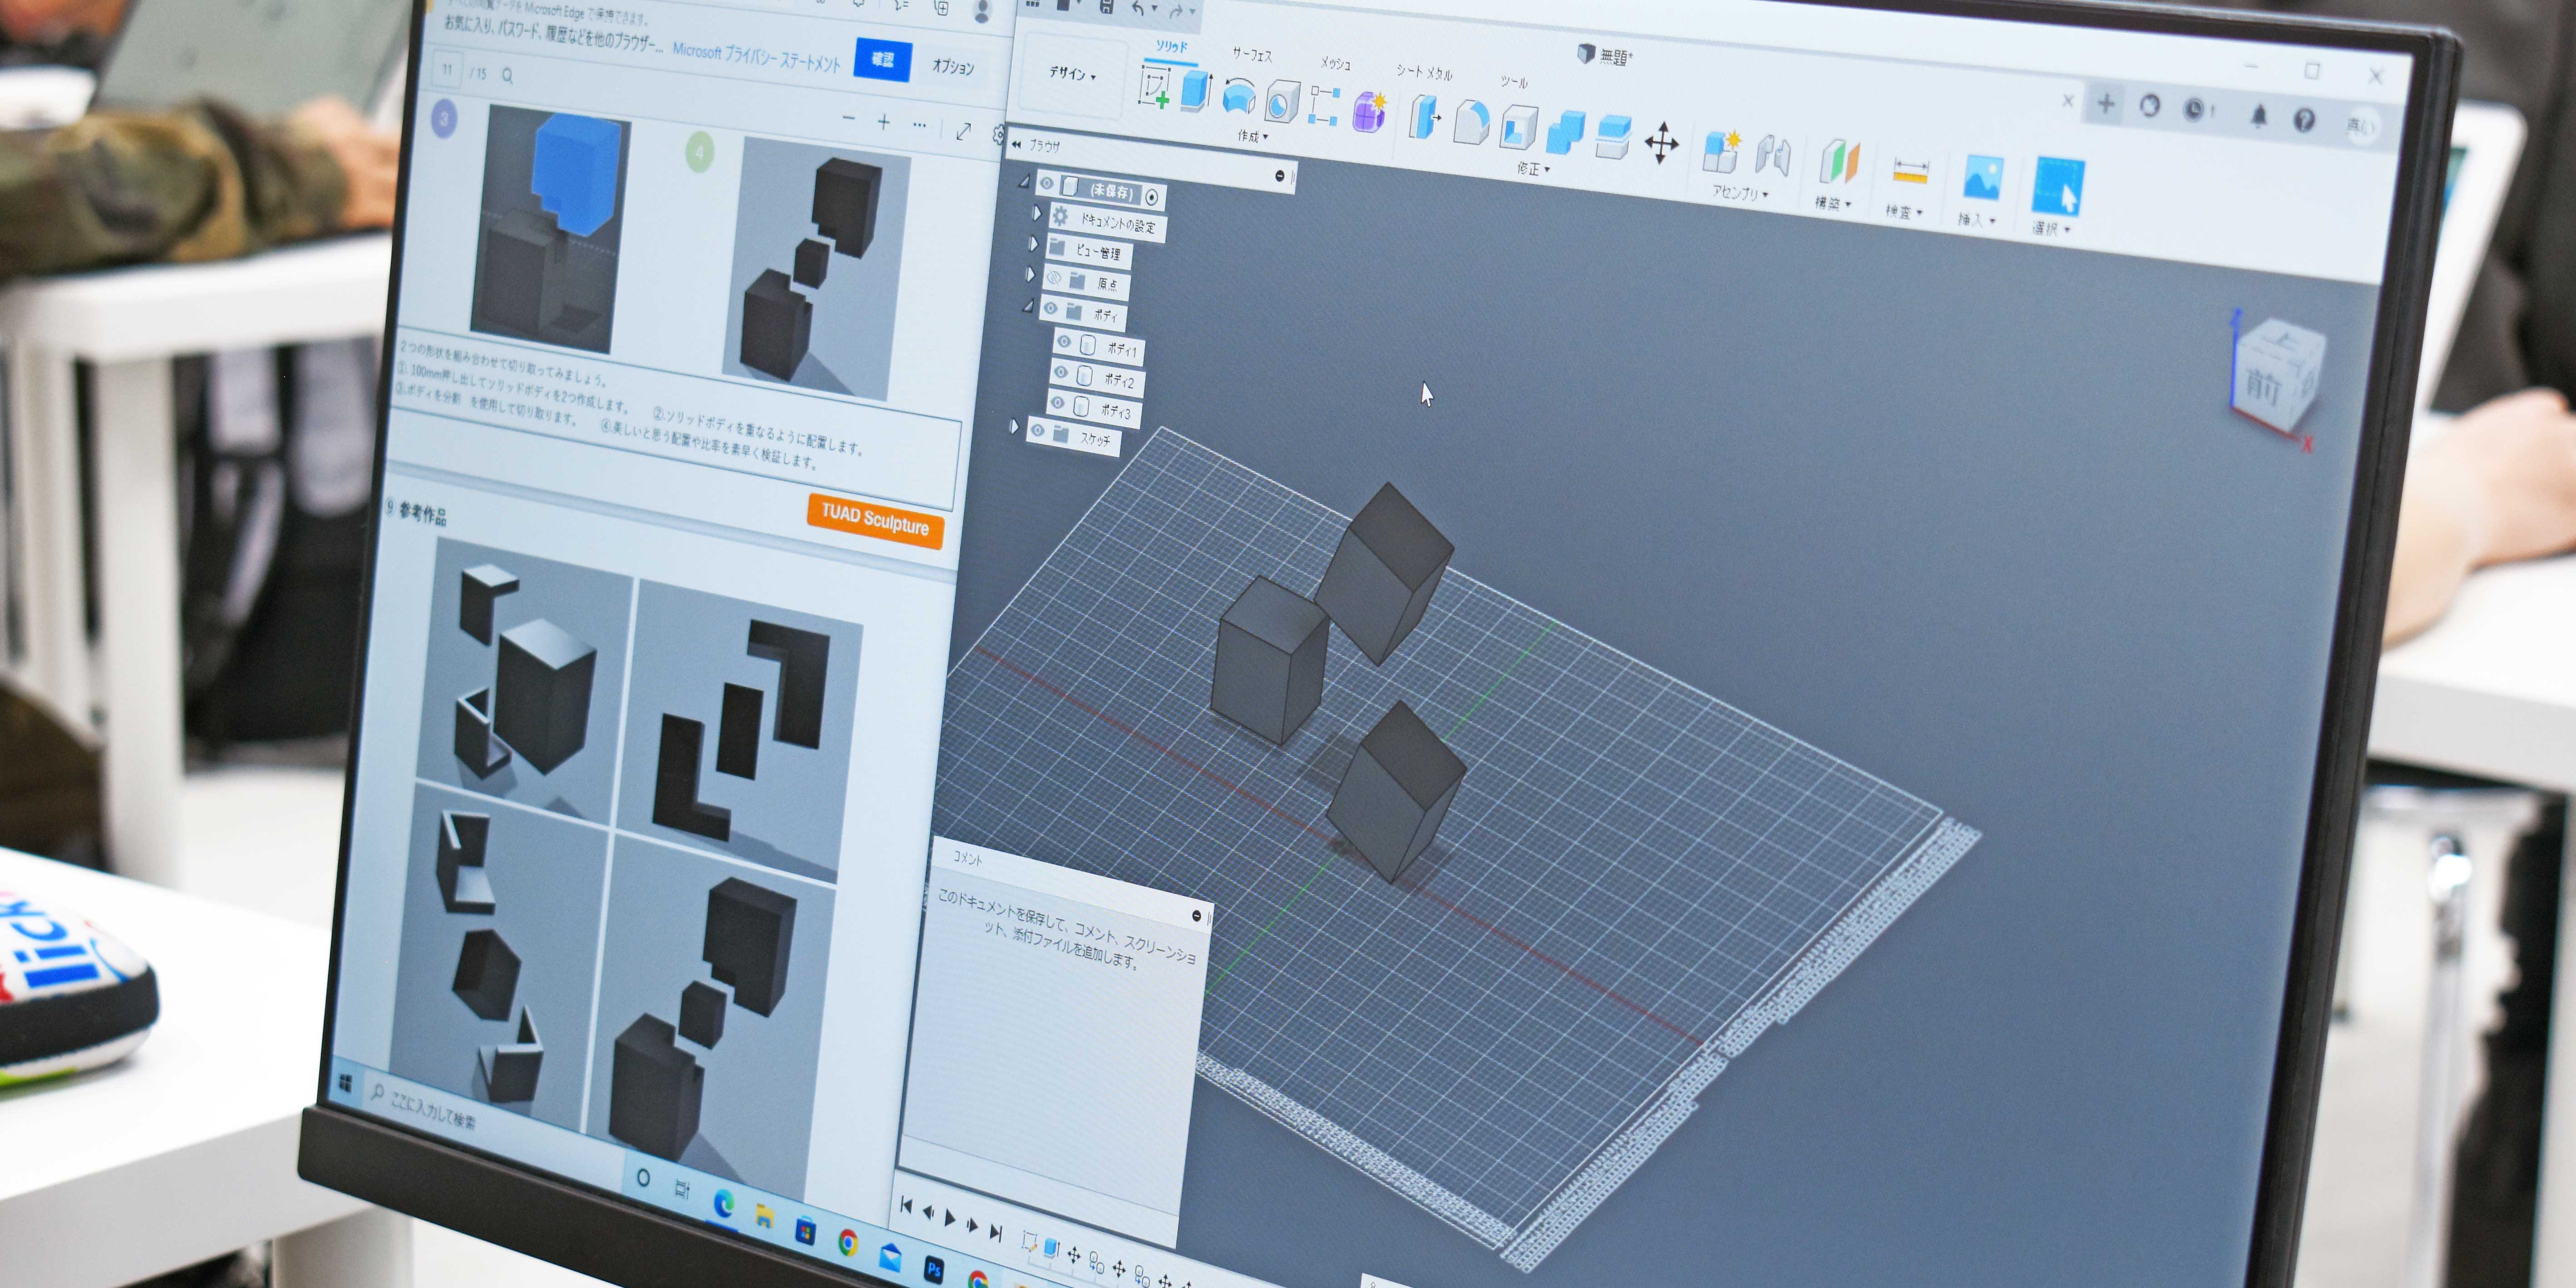Click the timeline play button
The width and height of the screenshot is (2576, 1288).
click(950, 1218)
